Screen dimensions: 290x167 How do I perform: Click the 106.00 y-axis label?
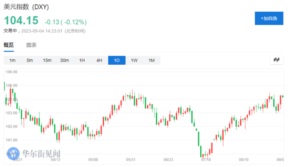(x=11, y=72)
